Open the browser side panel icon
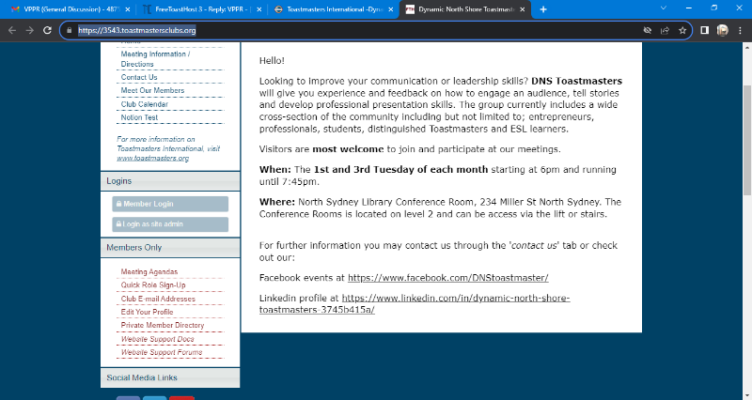The height and width of the screenshot is (400, 752). point(705,30)
